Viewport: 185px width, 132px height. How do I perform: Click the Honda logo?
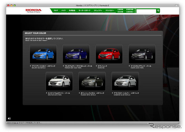click(x=34, y=10)
